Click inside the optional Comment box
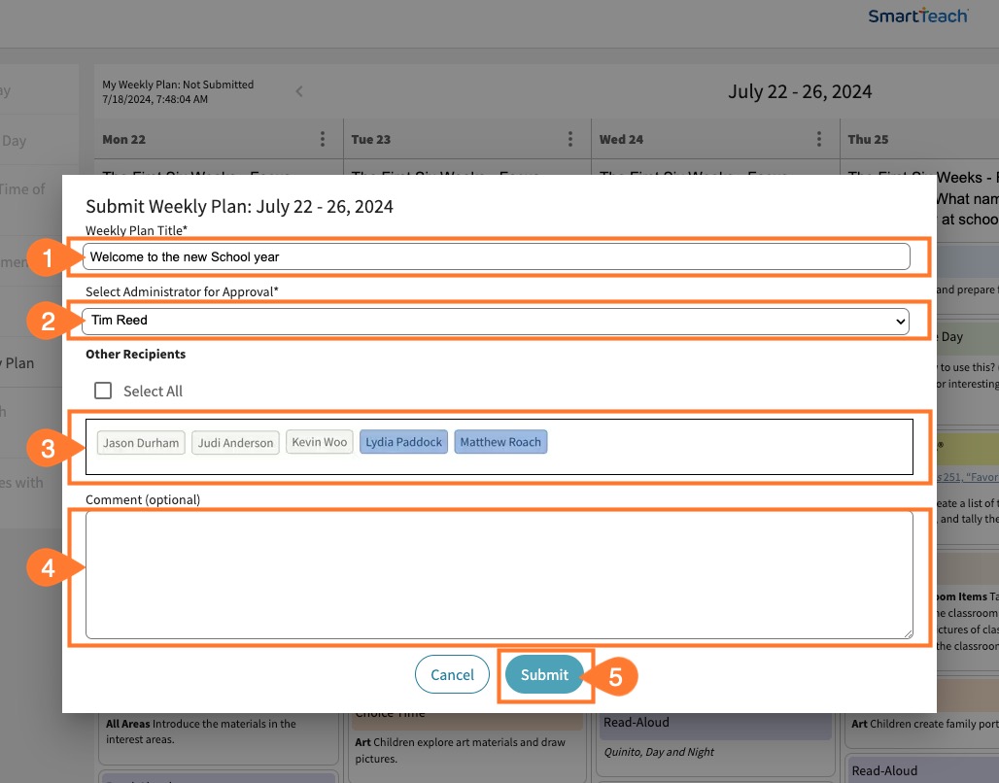Viewport: 999px width, 783px height. click(x=498, y=574)
